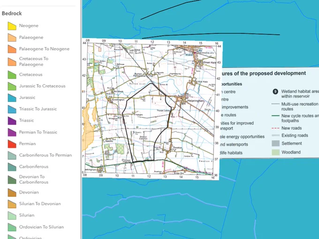Click the Permian To Triassic swatch

tap(12, 132)
